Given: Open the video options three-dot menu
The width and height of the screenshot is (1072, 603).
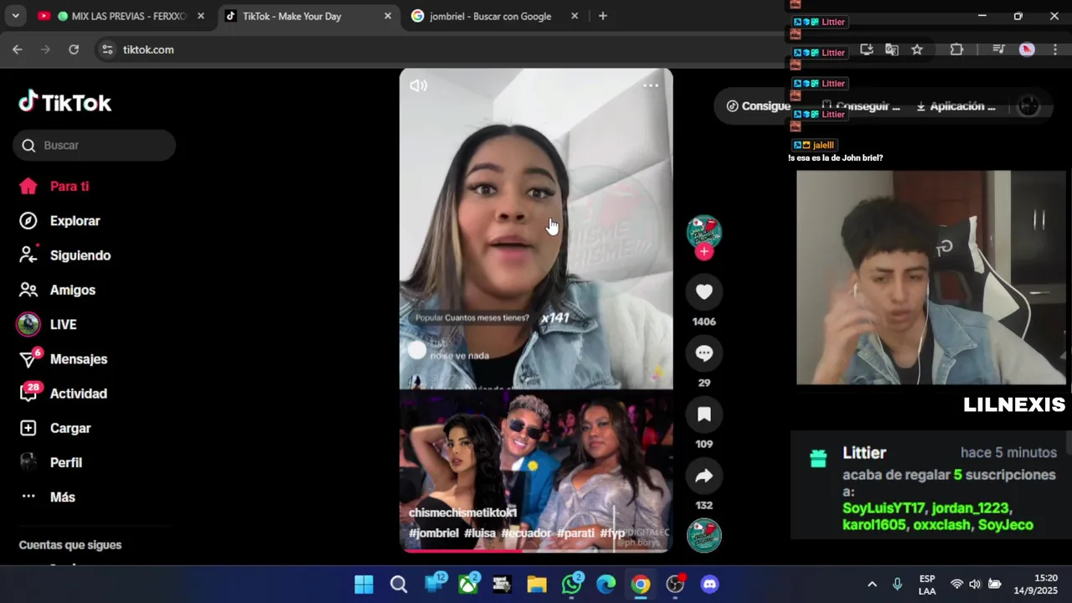Looking at the screenshot, I should coord(651,85).
